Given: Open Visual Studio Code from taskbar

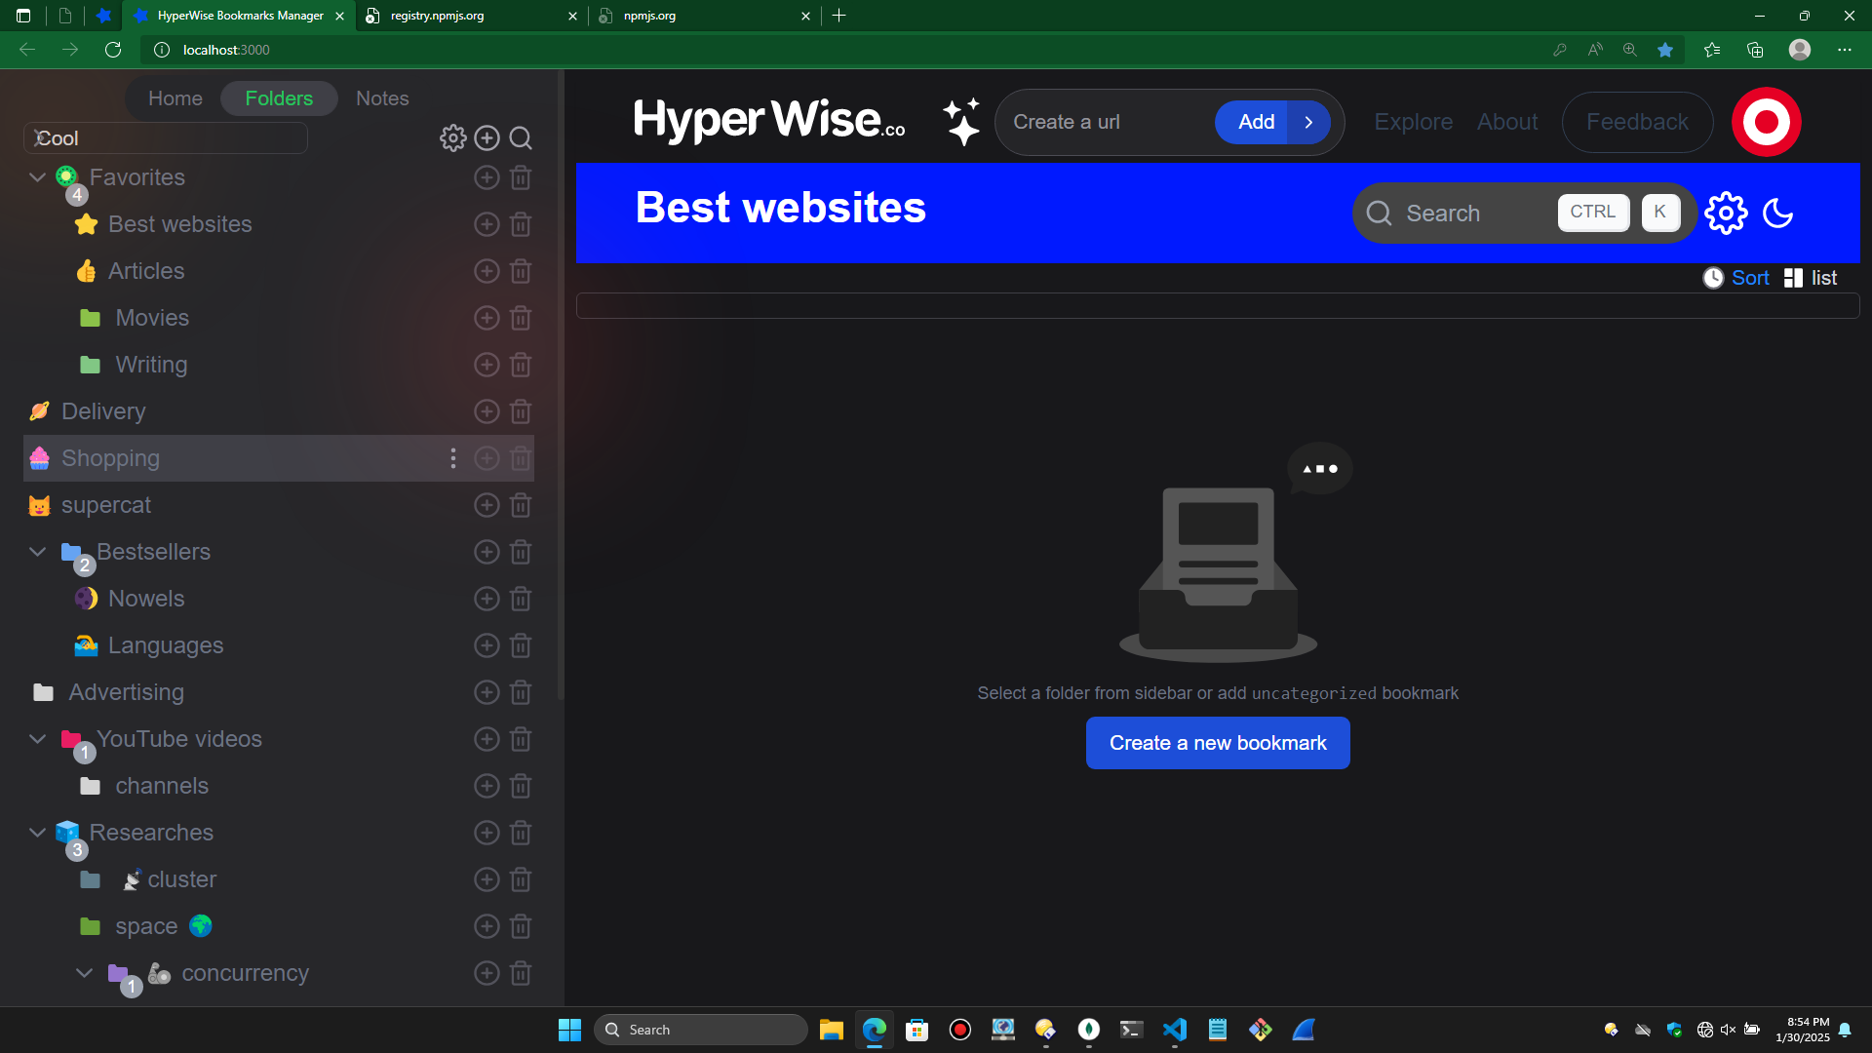Looking at the screenshot, I should [x=1175, y=1030].
